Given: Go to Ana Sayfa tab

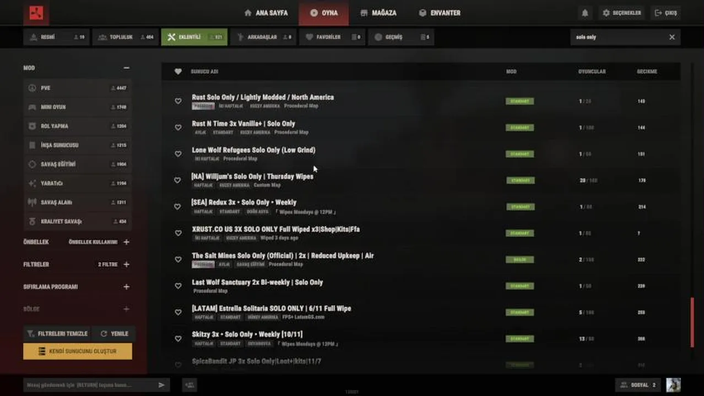Looking at the screenshot, I should tap(266, 13).
